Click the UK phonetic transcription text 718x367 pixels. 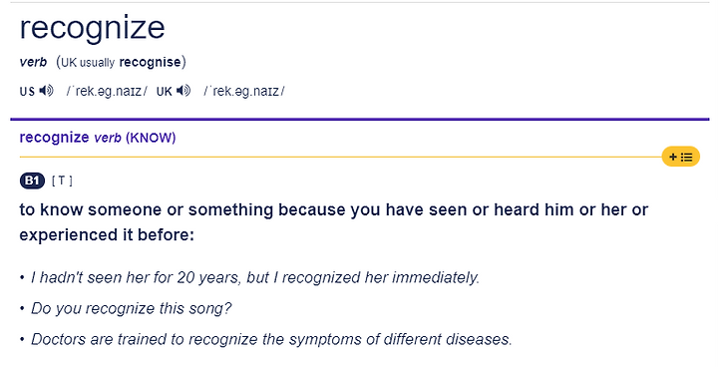[244, 91]
